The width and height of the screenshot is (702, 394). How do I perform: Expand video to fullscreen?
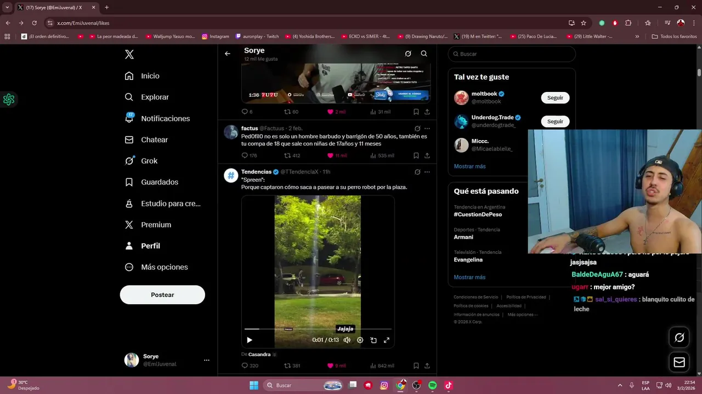coord(387,340)
